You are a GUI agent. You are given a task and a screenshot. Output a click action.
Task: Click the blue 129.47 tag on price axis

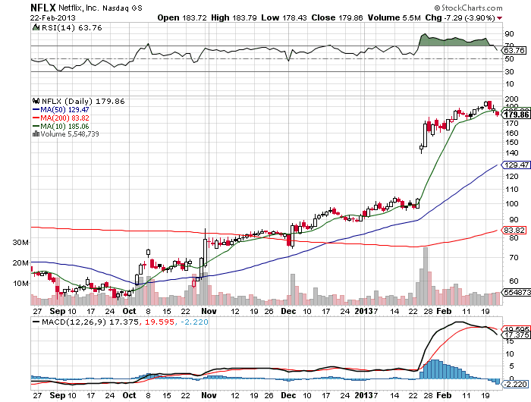point(517,165)
